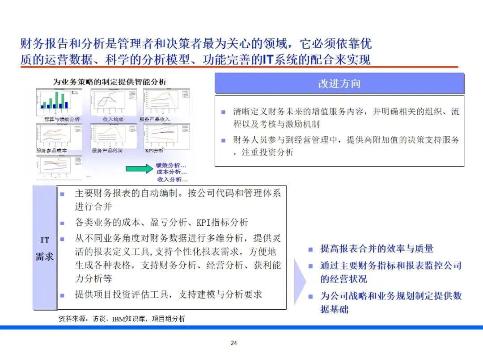This screenshot has width=483, height=362.
Task: Click the unlabeled line chart thumbnail in bottom row
Action: point(59,168)
